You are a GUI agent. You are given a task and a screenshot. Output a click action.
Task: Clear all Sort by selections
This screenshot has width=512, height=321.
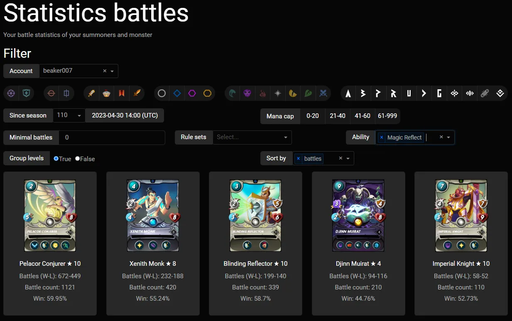341,158
